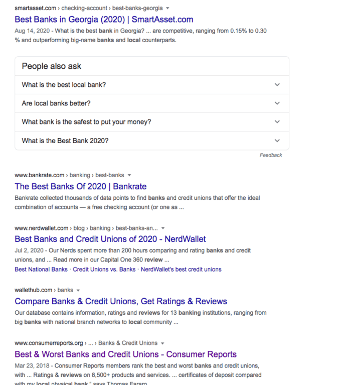Open 'Best & Worst Banks' Consumer Reports result

(125, 354)
